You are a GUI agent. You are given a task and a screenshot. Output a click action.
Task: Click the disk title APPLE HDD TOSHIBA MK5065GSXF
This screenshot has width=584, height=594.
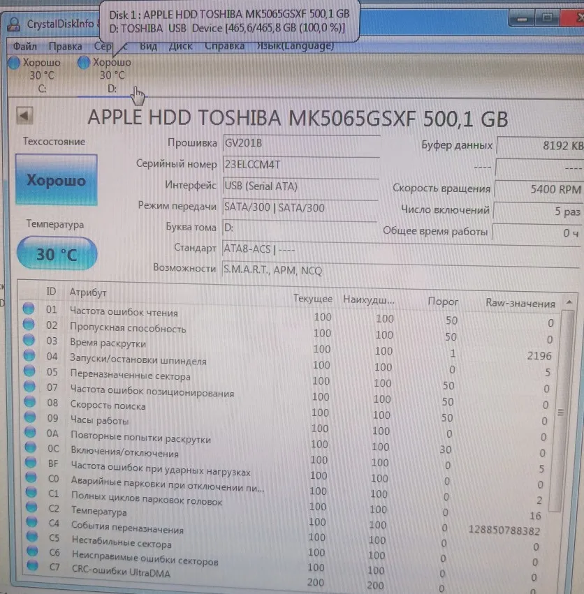[298, 117]
